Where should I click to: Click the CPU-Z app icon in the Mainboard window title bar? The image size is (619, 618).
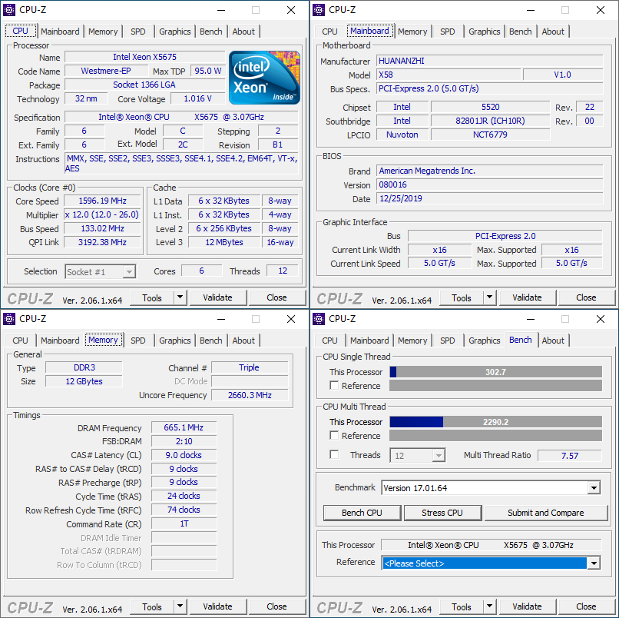pos(318,10)
